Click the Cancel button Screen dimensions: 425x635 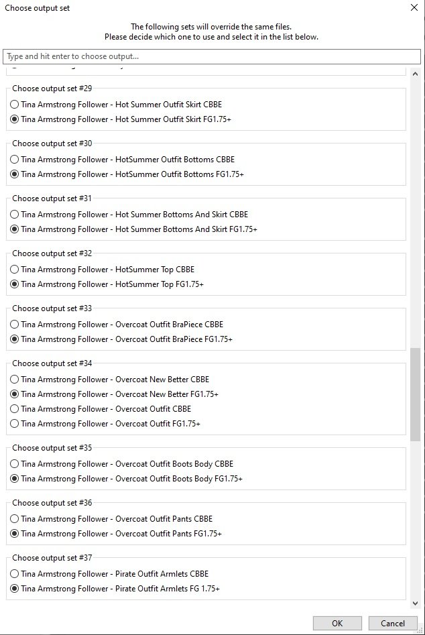393,623
